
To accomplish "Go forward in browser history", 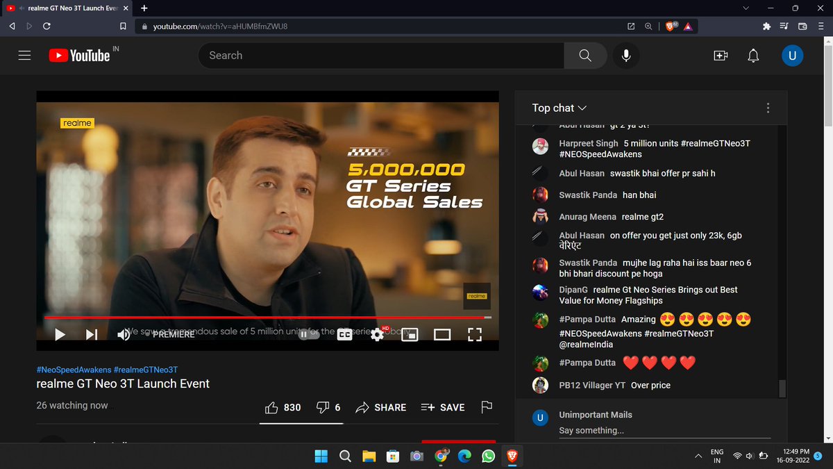I will click(x=29, y=26).
